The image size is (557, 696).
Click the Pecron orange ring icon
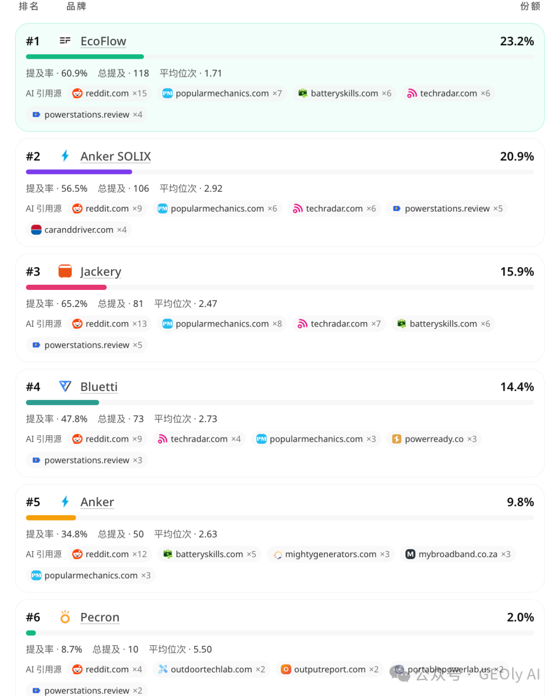pyautogui.click(x=65, y=617)
